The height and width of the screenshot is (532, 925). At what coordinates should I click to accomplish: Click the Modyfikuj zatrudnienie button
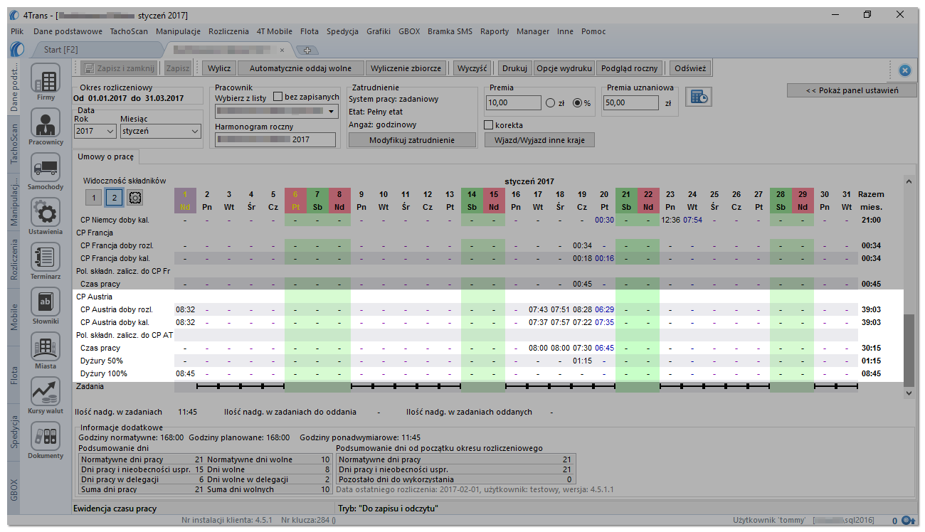coord(412,140)
